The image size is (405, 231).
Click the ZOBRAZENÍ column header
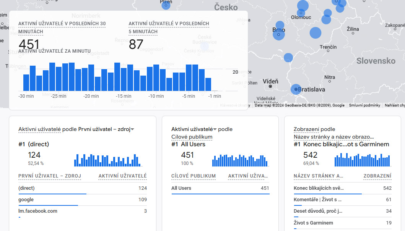point(377,176)
